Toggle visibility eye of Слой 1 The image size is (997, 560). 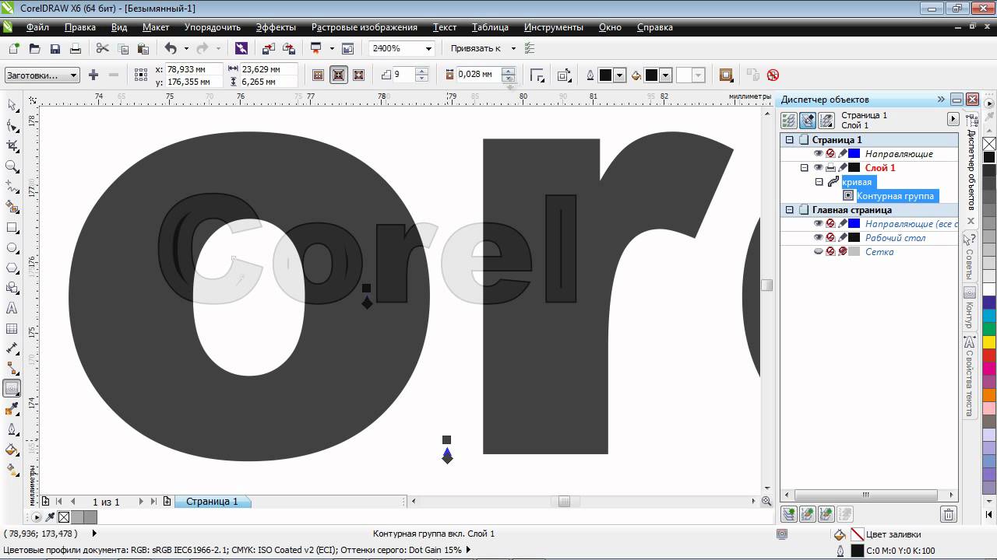click(x=818, y=167)
